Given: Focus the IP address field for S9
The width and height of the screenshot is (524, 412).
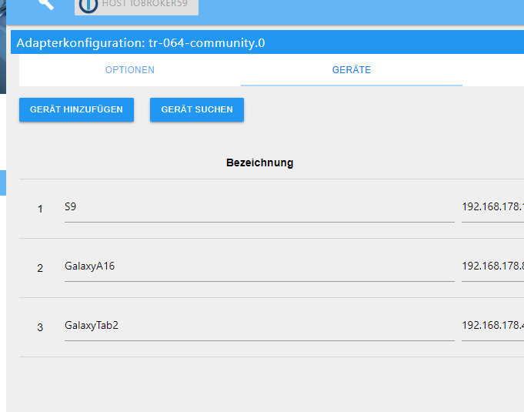Looking at the screenshot, I should [x=492, y=207].
